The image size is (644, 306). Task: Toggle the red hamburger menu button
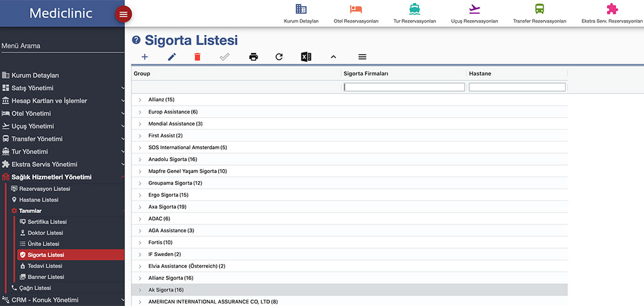point(123,14)
